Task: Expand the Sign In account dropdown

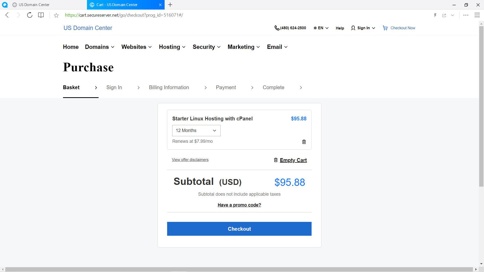Action: tap(363, 28)
